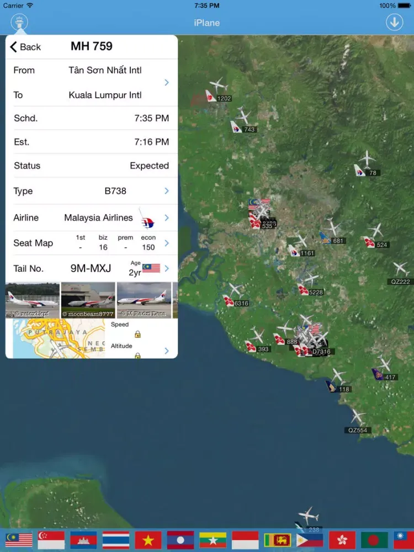Choose the Laos flag in bottom bar

pos(181,540)
